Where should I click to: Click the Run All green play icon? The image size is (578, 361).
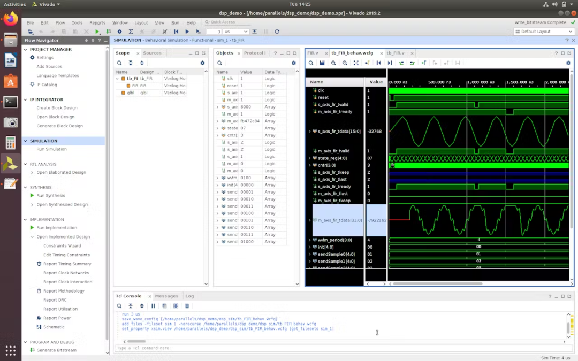[187, 32]
